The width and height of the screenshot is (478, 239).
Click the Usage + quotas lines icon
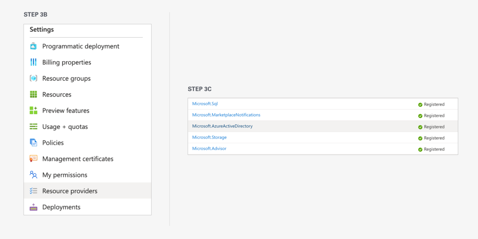point(34,127)
